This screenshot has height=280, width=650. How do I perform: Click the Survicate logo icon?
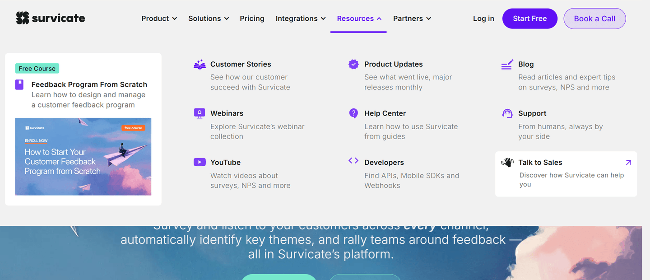(23, 18)
